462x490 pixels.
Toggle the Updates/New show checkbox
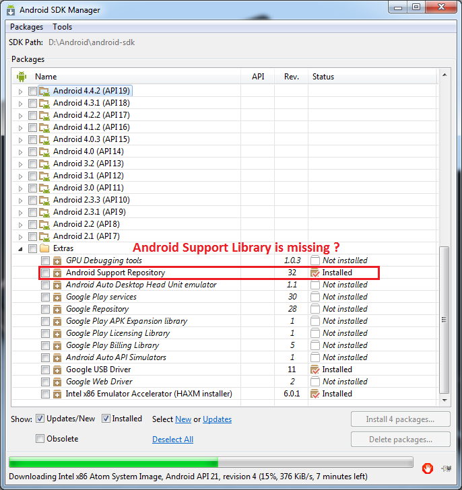pos(40,419)
